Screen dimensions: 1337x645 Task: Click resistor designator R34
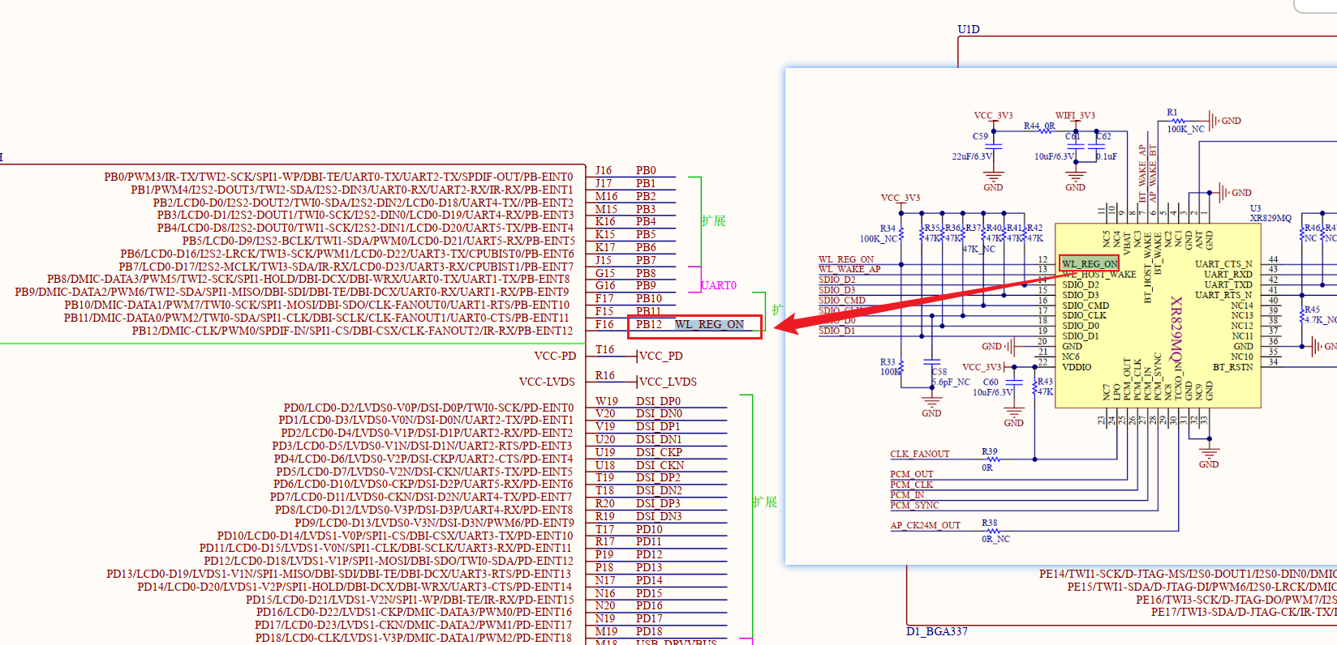click(x=888, y=229)
